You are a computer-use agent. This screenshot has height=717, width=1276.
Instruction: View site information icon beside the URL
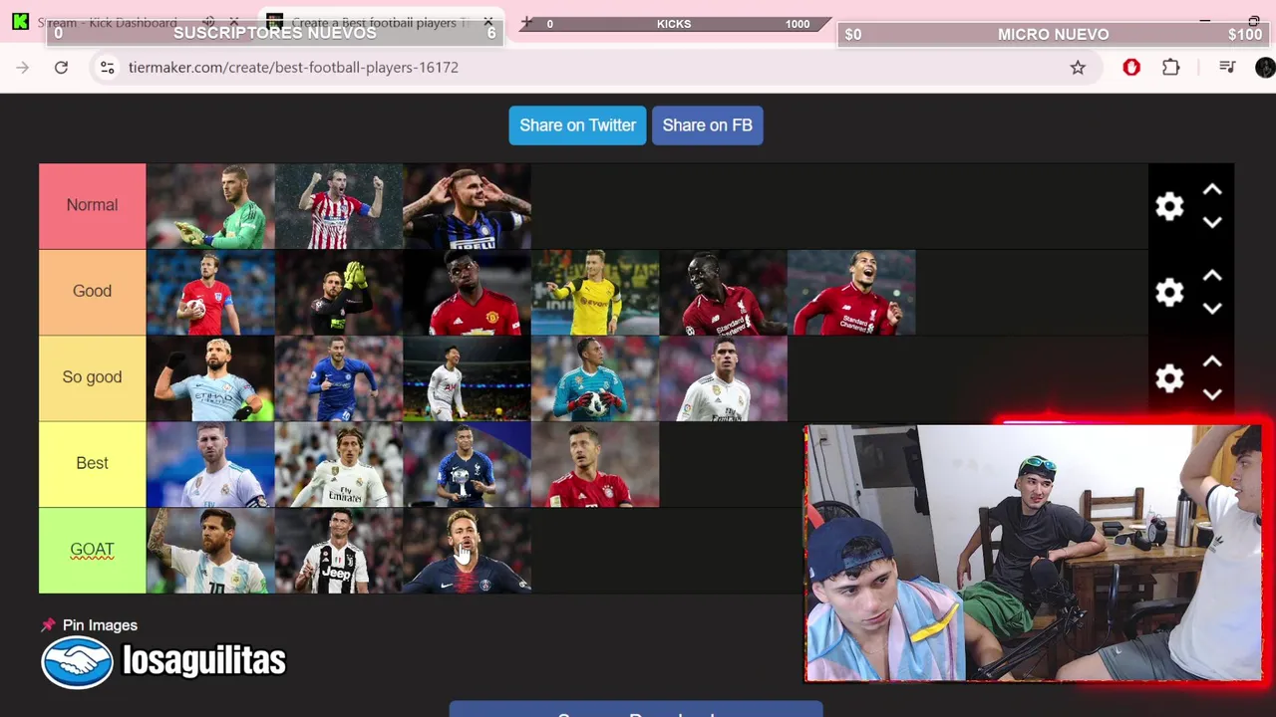pyautogui.click(x=108, y=67)
